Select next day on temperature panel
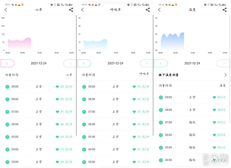This screenshot has width=231, height=168. (224, 63)
